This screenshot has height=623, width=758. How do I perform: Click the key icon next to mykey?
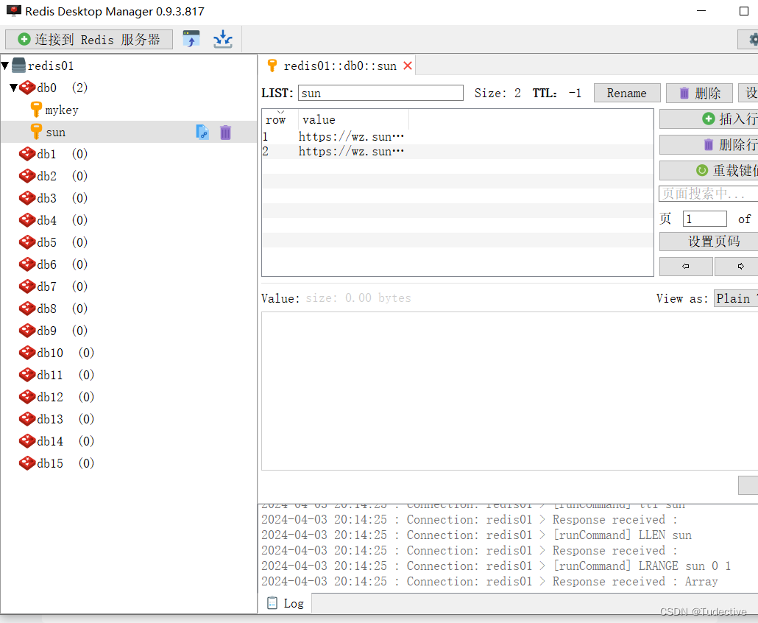click(36, 110)
